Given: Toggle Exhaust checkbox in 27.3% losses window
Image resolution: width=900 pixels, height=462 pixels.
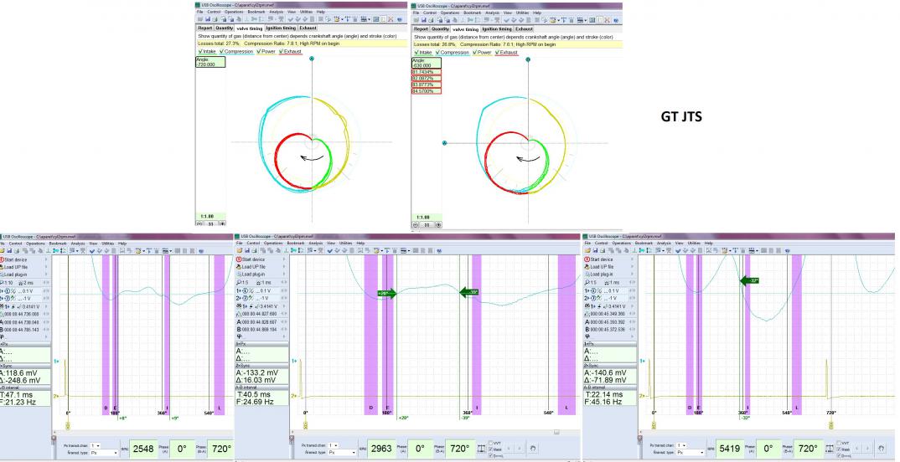Looking at the screenshot, I should click(282, 52).
